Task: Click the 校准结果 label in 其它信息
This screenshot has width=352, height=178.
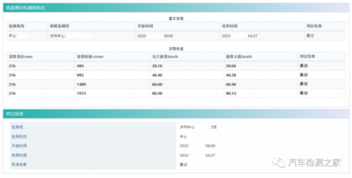Action: click(x=19, y=164)
